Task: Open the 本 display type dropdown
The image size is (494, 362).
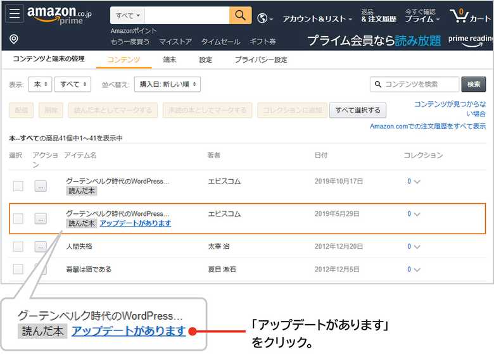Action: [x=40, y=84]
